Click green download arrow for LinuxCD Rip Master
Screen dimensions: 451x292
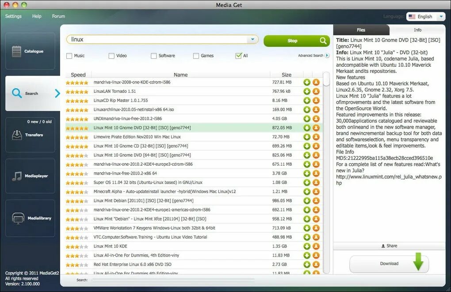tap(307, 101)
